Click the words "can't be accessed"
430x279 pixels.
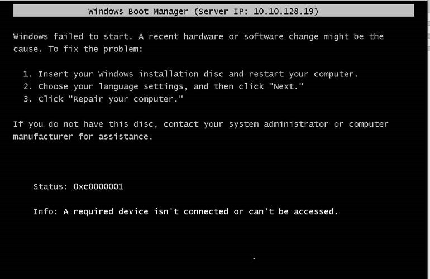point(293,211)
